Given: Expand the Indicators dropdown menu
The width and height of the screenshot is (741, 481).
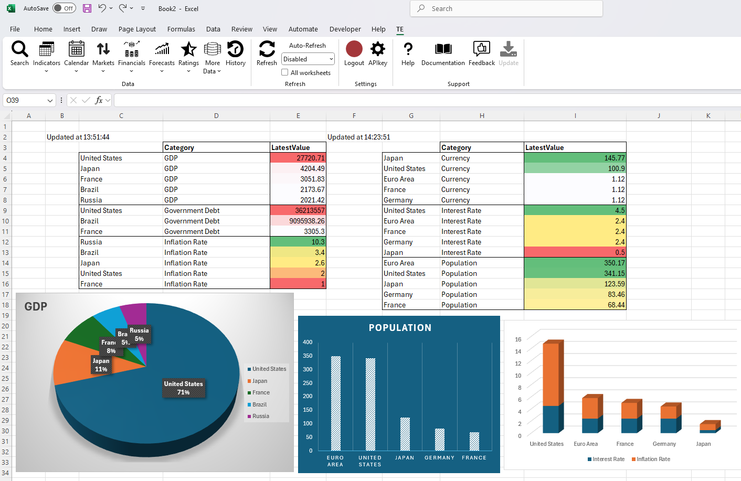Looking at the screenshot, I should [46, 71].
